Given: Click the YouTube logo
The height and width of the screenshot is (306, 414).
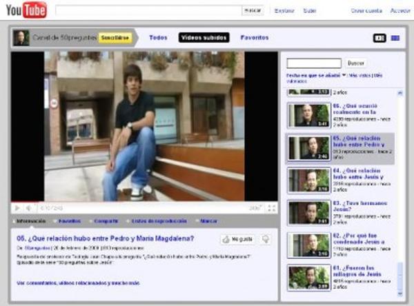Looking at the screenshot, I should pos(26,10).
